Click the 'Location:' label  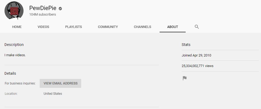(11, 94)
